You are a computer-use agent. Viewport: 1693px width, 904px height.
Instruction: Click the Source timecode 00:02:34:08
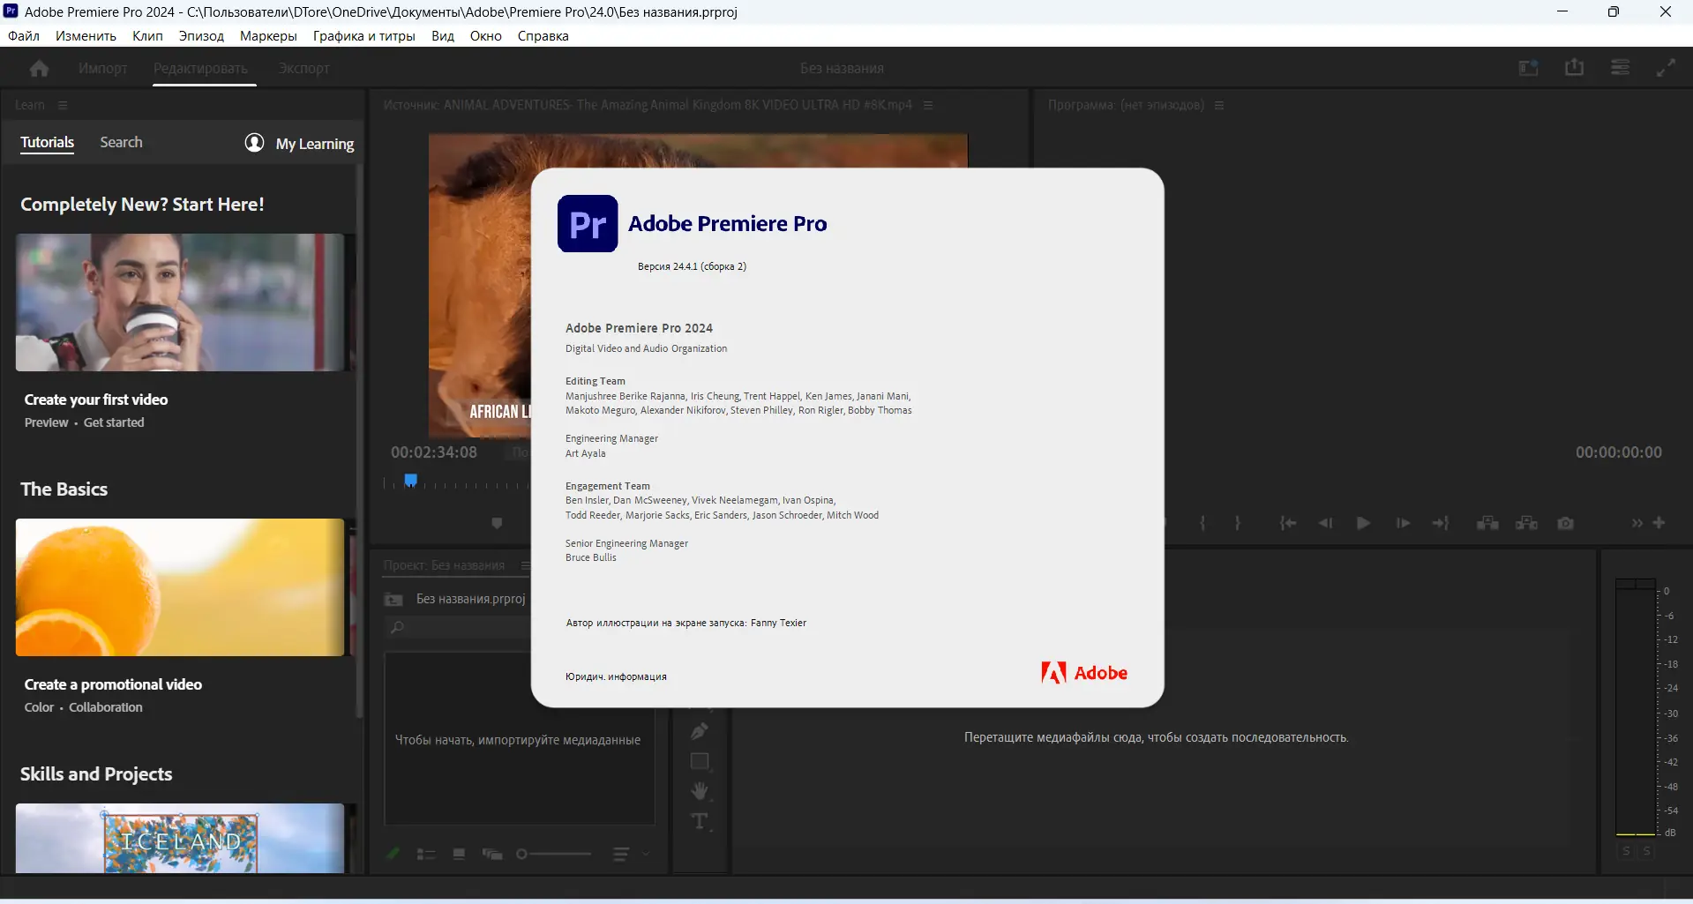coord(434,452)
